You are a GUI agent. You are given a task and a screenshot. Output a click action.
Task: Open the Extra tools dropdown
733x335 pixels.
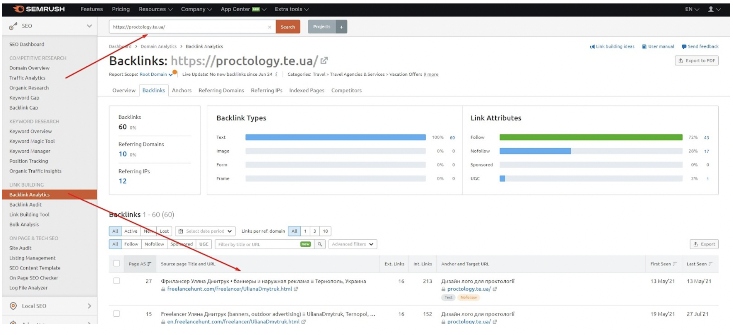(292, 9)
